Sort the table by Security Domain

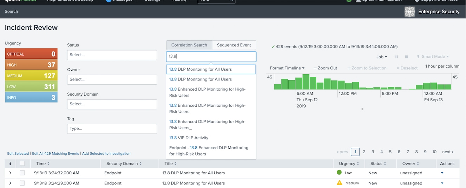140,163
